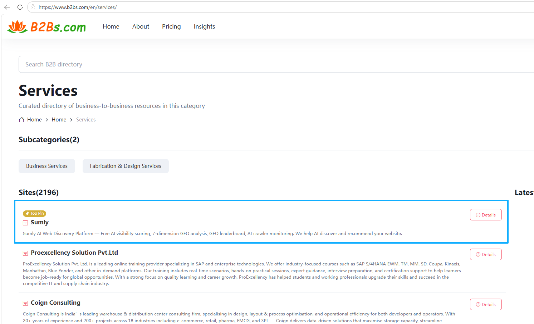Reload the page with the refresh icon
This screenshot has width=534, height=324.
20,7
